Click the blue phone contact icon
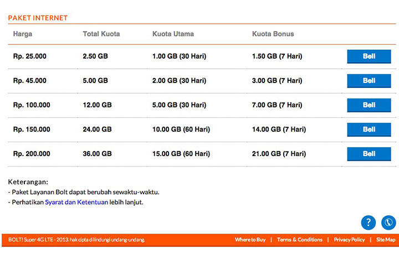This screenshot has height=254, width=399. 388,223
